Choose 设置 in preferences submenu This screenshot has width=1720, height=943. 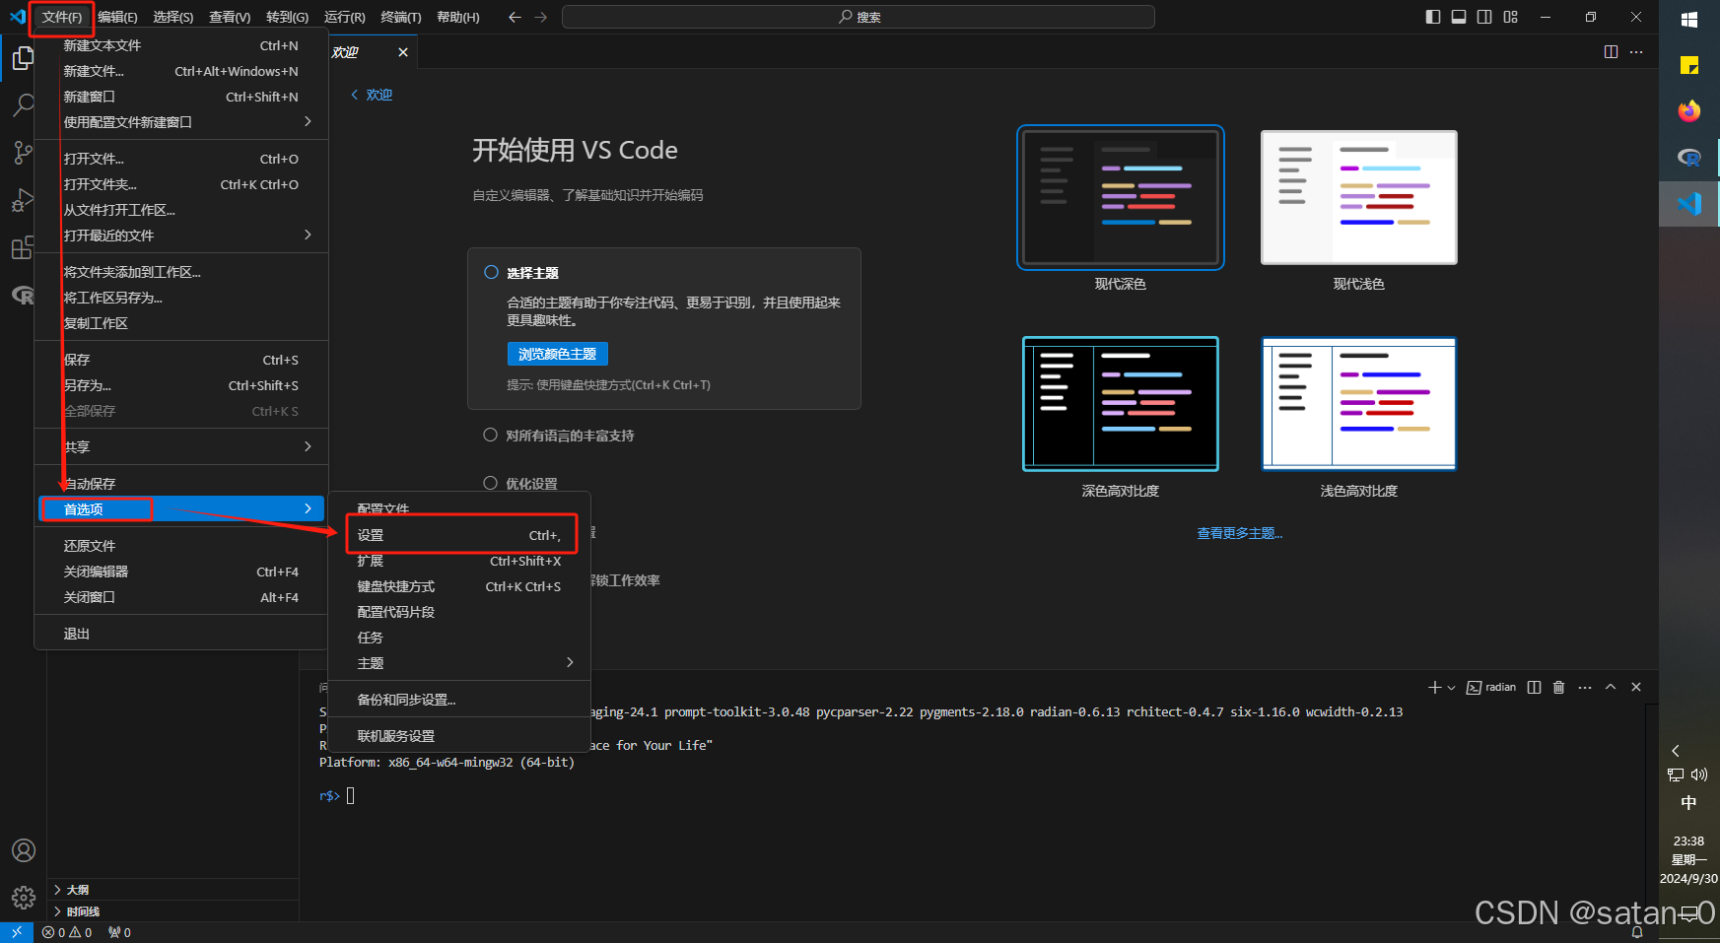459,535
